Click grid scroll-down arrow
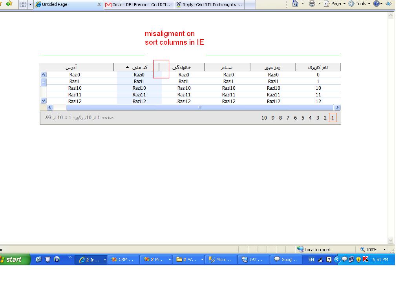This screenshot has width=402, height=301. click(x=43, y=101)
